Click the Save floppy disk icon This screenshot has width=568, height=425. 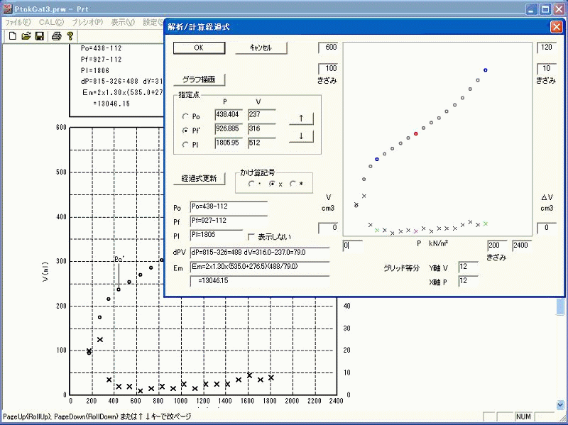point(39,35)
